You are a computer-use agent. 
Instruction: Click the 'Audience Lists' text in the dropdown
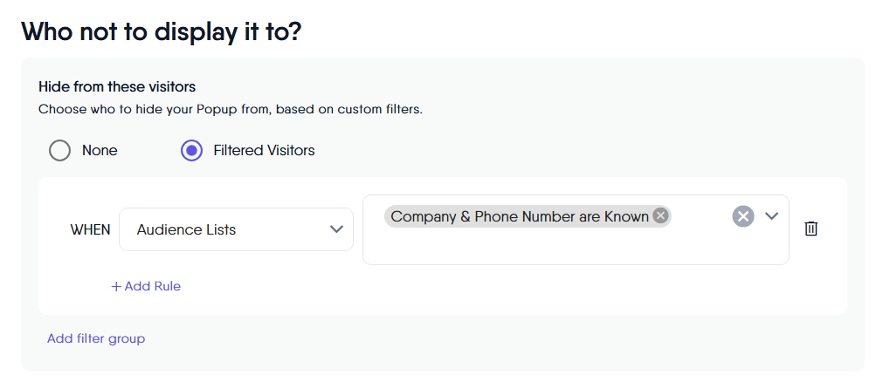click(186, 230)
